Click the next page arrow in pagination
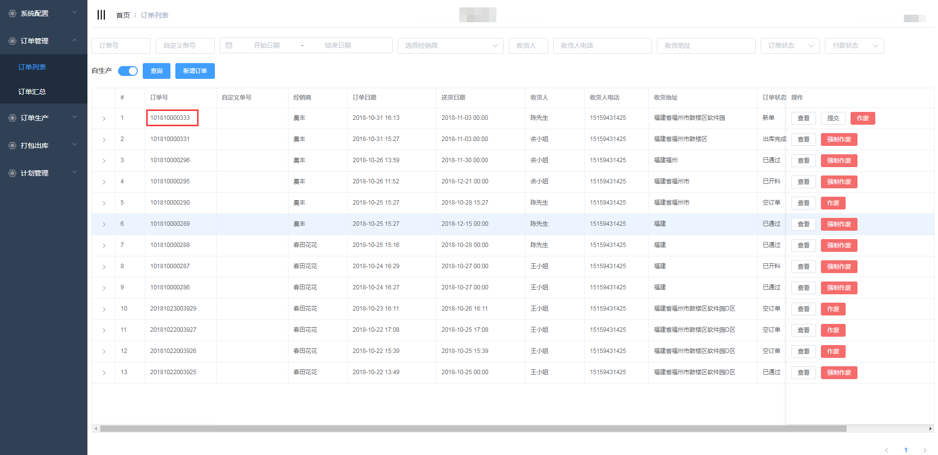Viewport: 938px width, 455px height. point(924,450)
